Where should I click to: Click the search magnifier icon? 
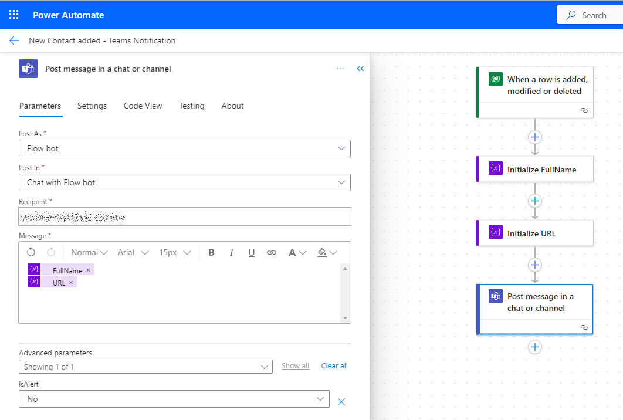click(571, 15)
